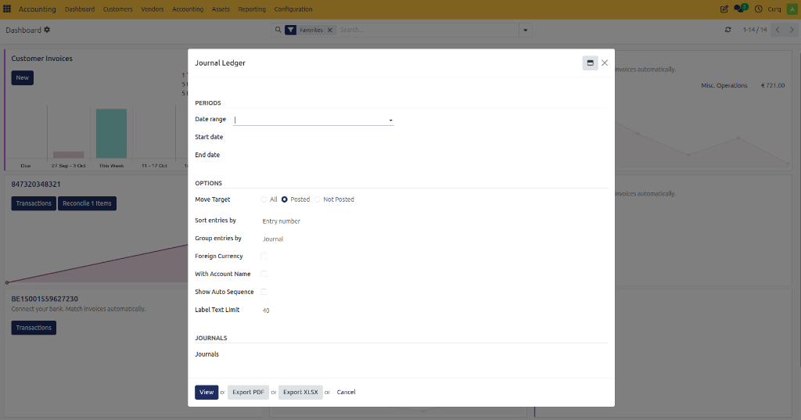Click the dashboard settings gear icon
801x420 pixels.
[x=47, y=30]
